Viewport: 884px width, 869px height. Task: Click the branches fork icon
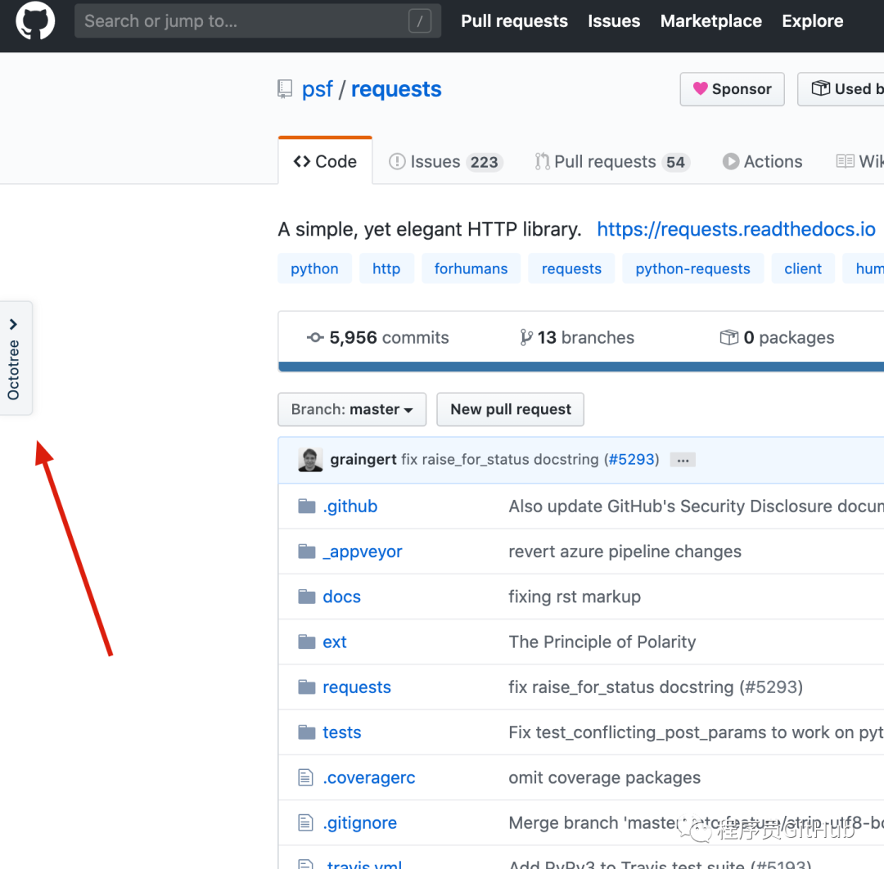[x=526, y=338]
